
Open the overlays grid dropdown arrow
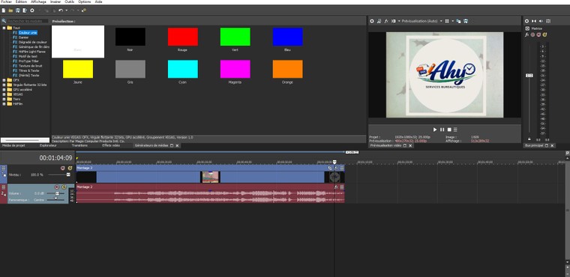(452, 21)
